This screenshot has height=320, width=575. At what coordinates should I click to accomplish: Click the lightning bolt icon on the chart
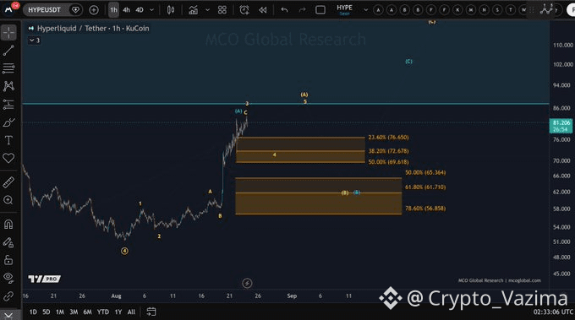coord(247,283)
